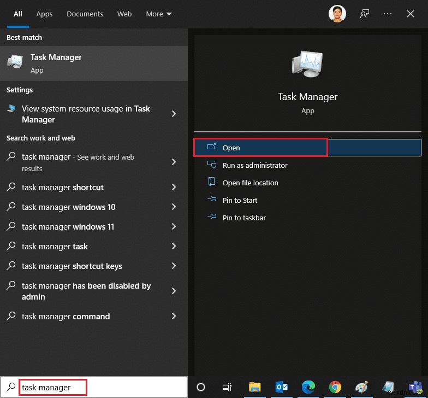Open Task View on the taskbar
The width and height of the screenshot is (428, 398).
(x=228, y=387)
